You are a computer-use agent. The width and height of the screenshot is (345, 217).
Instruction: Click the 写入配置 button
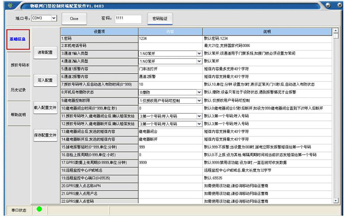click(x=45, y=80)
